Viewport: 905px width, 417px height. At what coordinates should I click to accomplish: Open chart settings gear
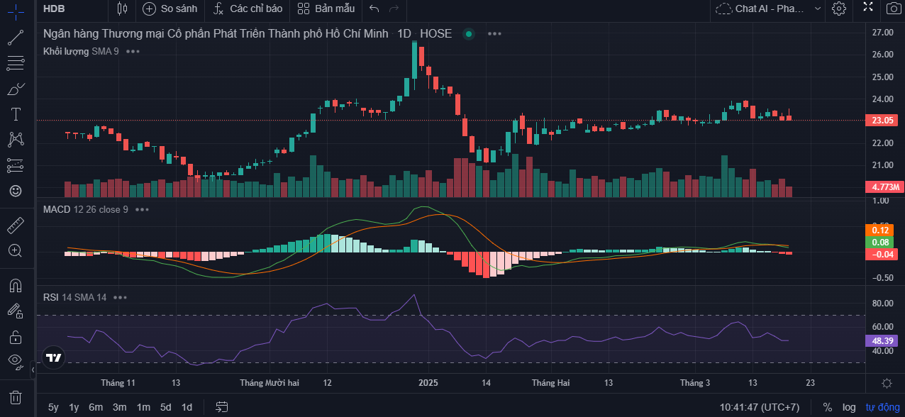coord(839,9)
